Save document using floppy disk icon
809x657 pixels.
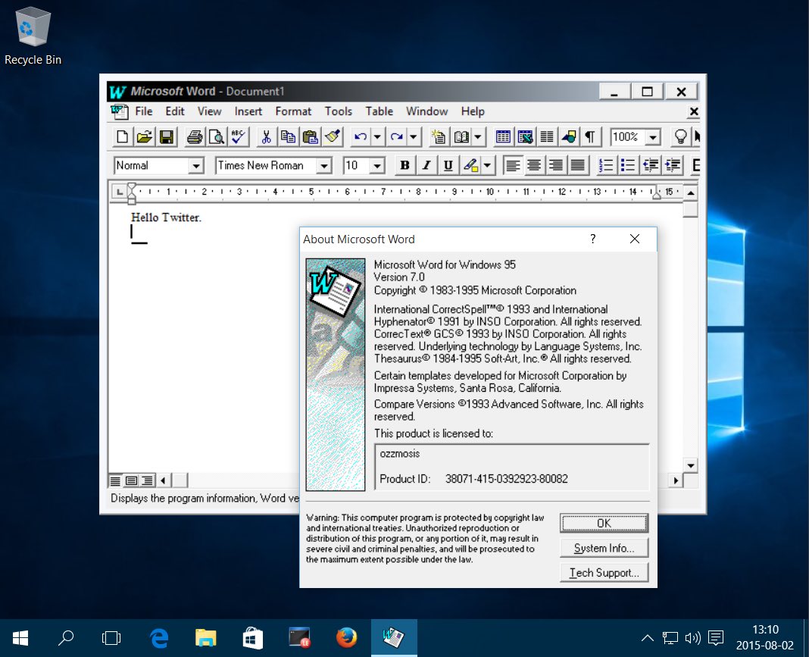click(x=166, y=136)
